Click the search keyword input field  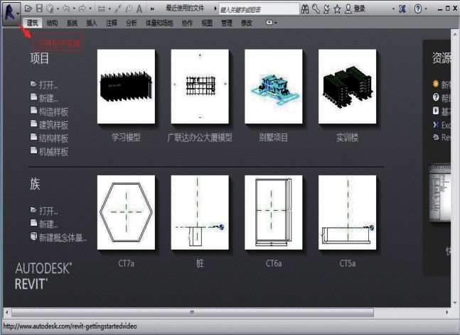coord(259,10)
